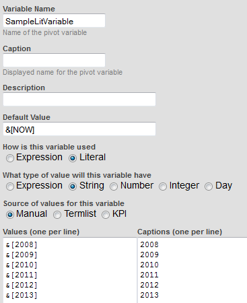Click the Description input field
247x303 pixels.
79,99
